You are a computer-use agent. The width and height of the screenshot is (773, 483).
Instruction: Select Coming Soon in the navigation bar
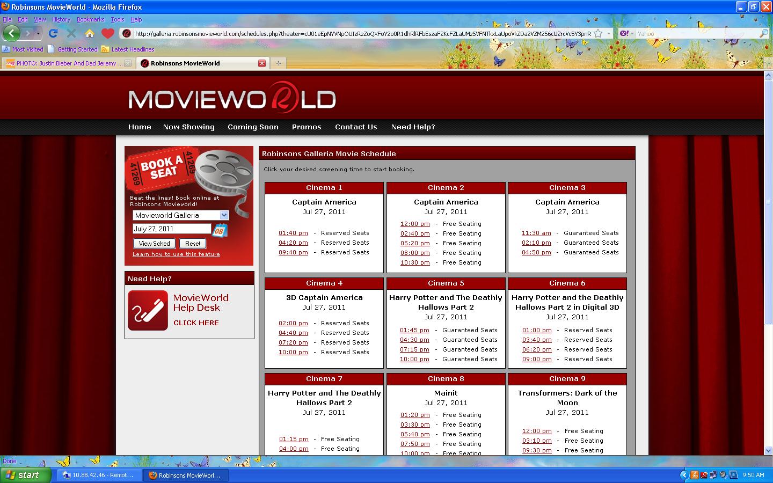tap(253, 127)
